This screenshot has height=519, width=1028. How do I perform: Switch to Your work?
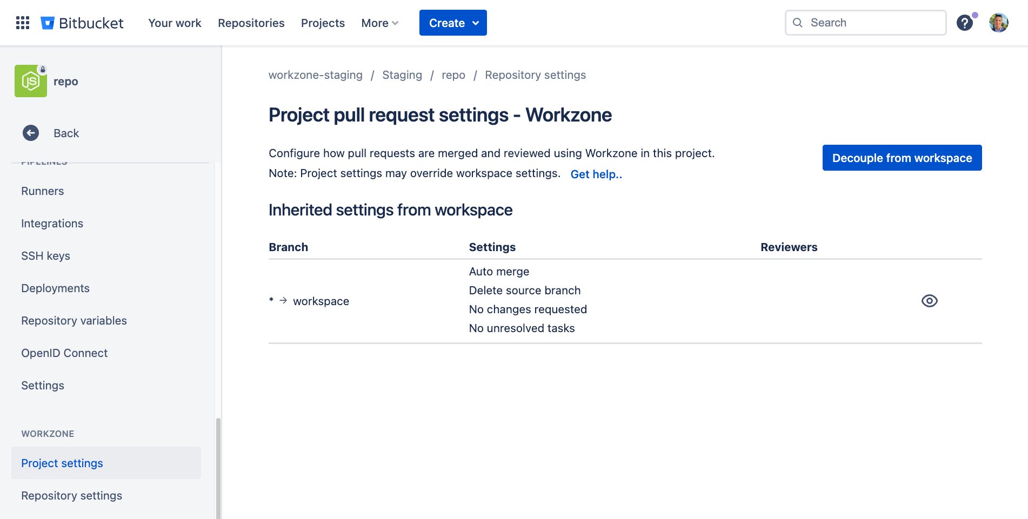coord(175,23)
